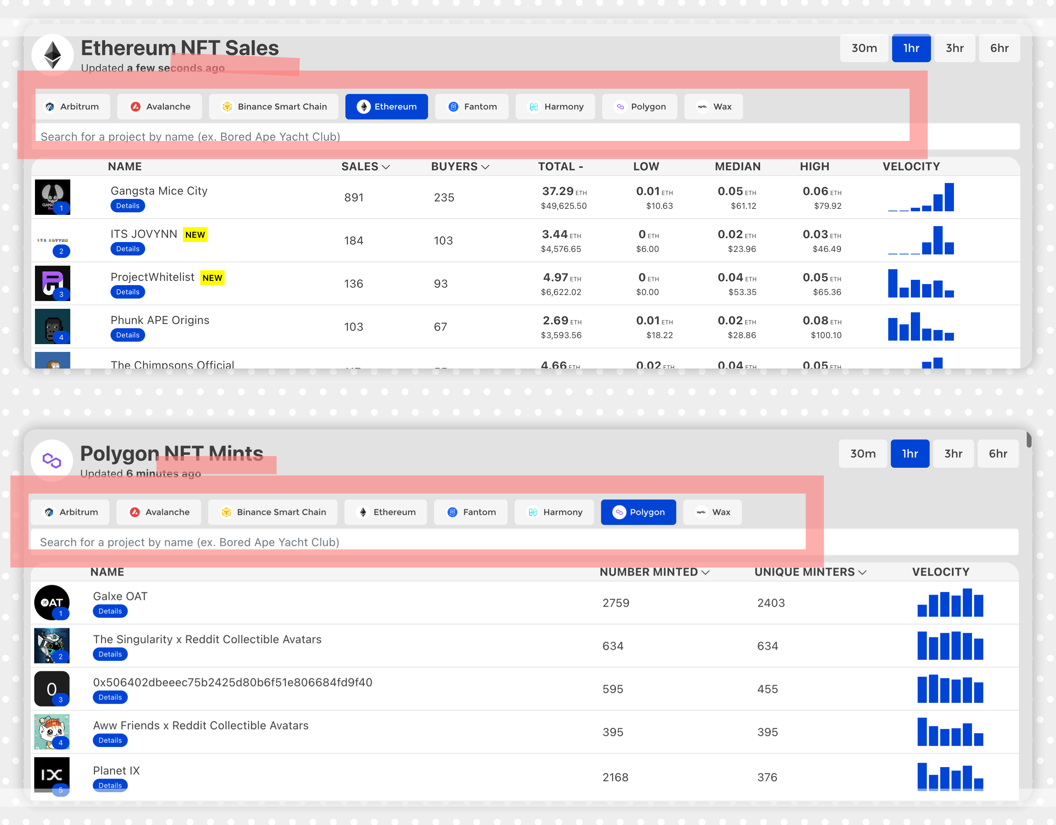
Task: Switch the Sales panel to 6hr timeframe
Action: [x=999, y=48]
